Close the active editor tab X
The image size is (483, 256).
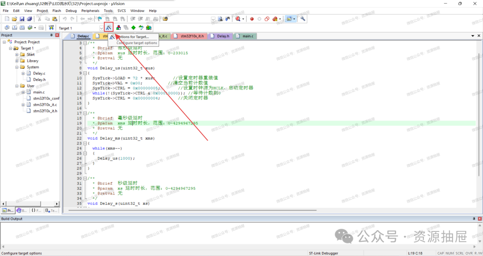[479, 36]
